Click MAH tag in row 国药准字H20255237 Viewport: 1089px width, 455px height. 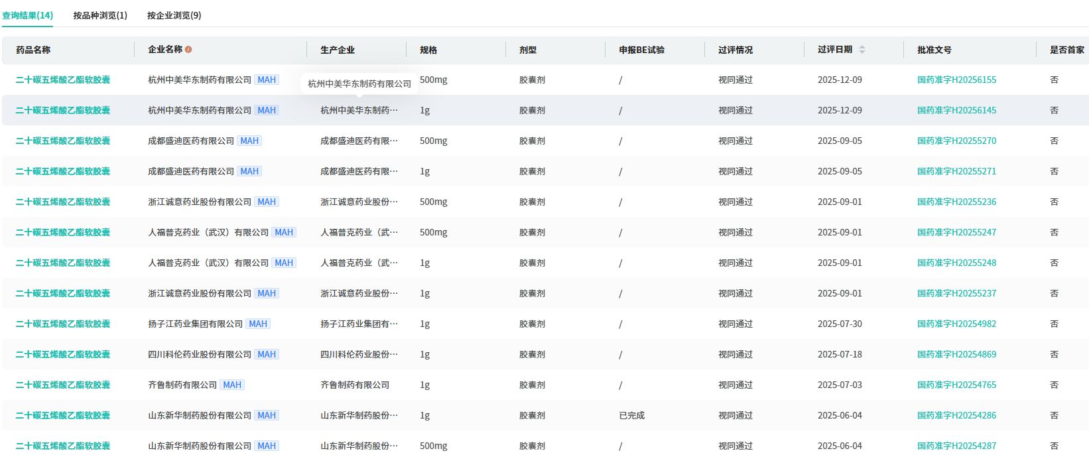click(x=267, y=293)
